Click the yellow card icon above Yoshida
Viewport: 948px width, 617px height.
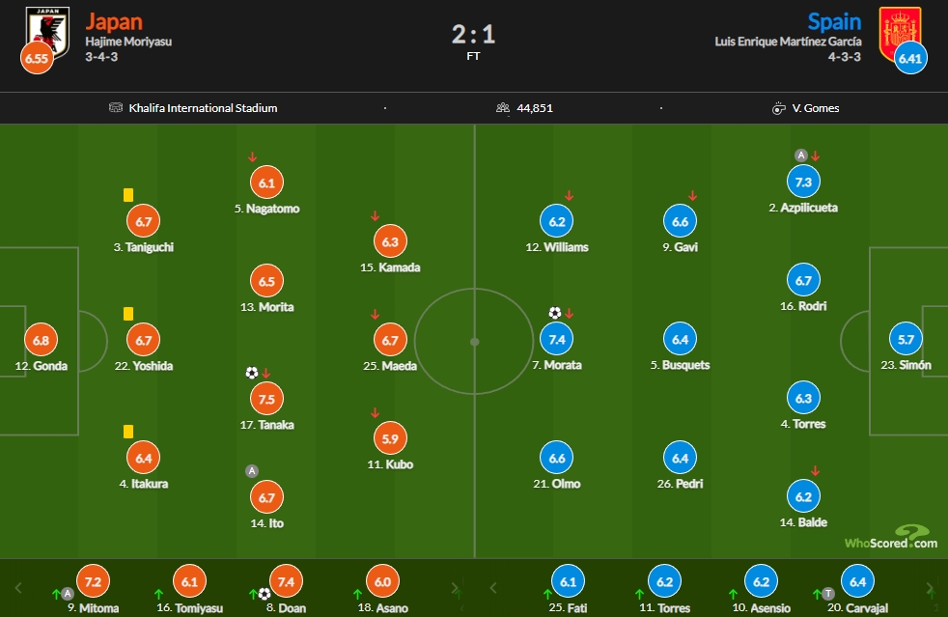click(x=128, y=314)
